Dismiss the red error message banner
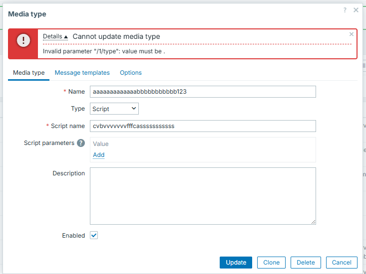 [352, 34]
